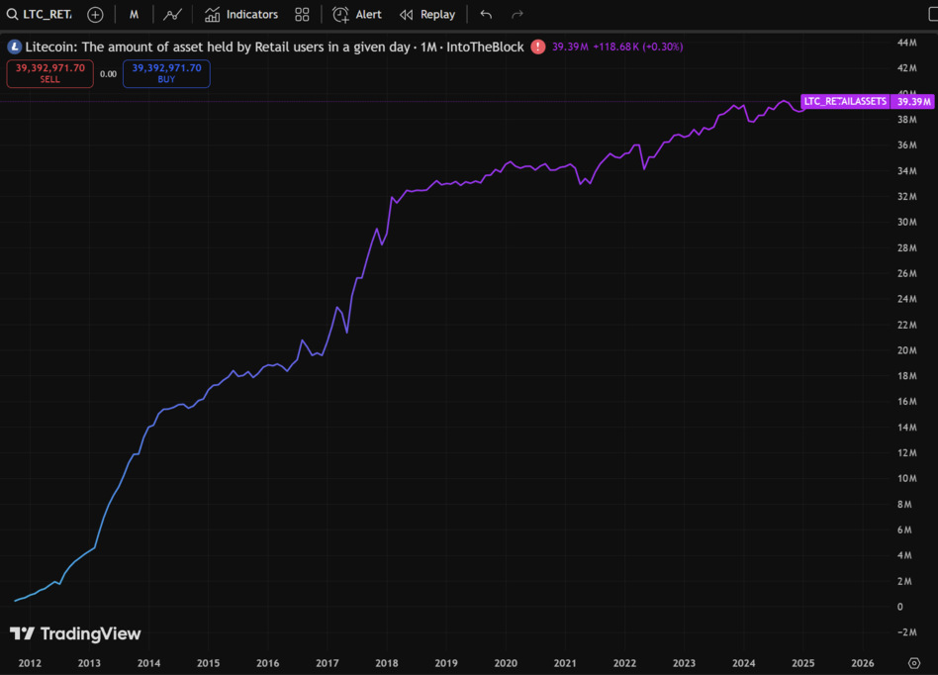Viewport: 938px width, 675px height.
Task: Click the redo arrow
Action: click(x=516, y=15)
